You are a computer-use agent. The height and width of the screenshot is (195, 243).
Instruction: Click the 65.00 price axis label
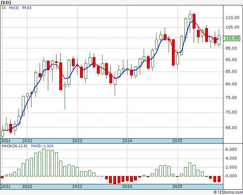pos(231,127)
